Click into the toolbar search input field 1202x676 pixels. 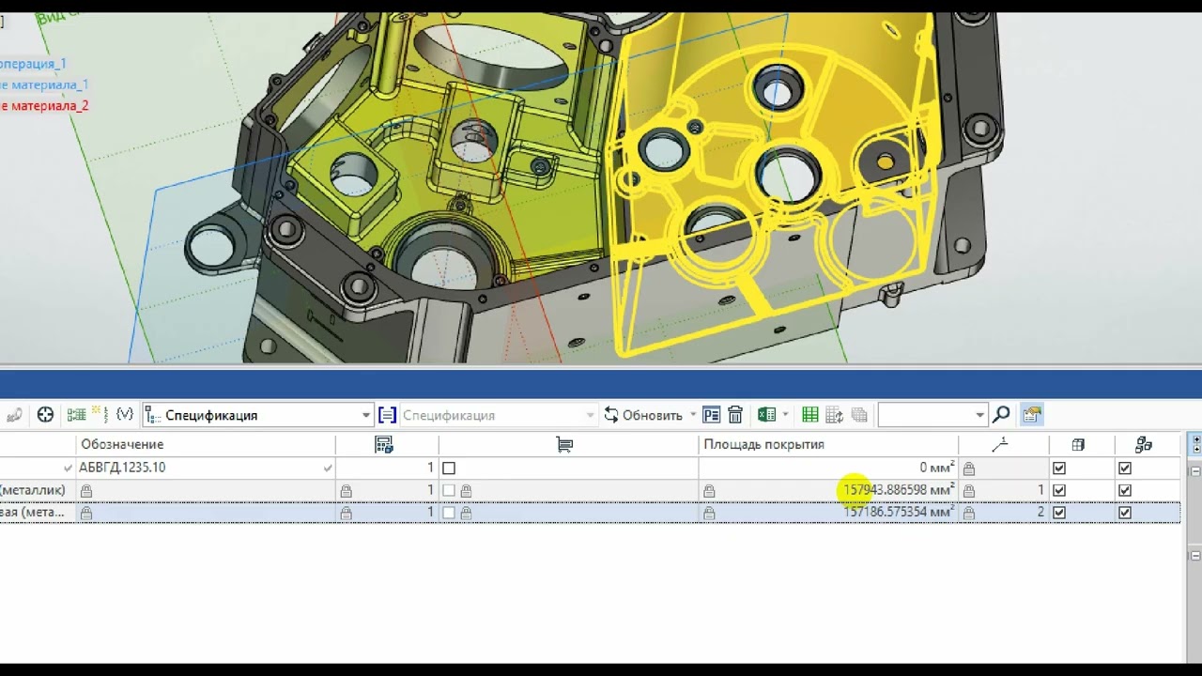click(x=925, y=415)
